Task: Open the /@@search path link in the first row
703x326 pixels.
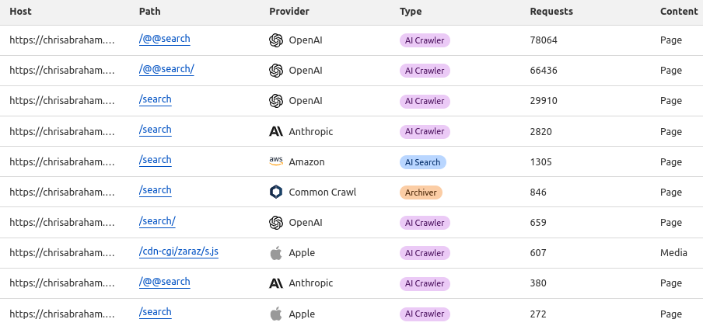Action: (x=164, y=39)
